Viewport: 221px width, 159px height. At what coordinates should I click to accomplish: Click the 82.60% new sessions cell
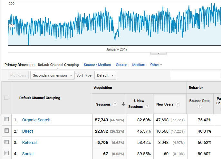(144, 120)
